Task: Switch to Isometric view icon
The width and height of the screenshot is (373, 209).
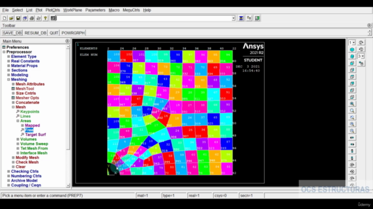Action: point(352,49)
